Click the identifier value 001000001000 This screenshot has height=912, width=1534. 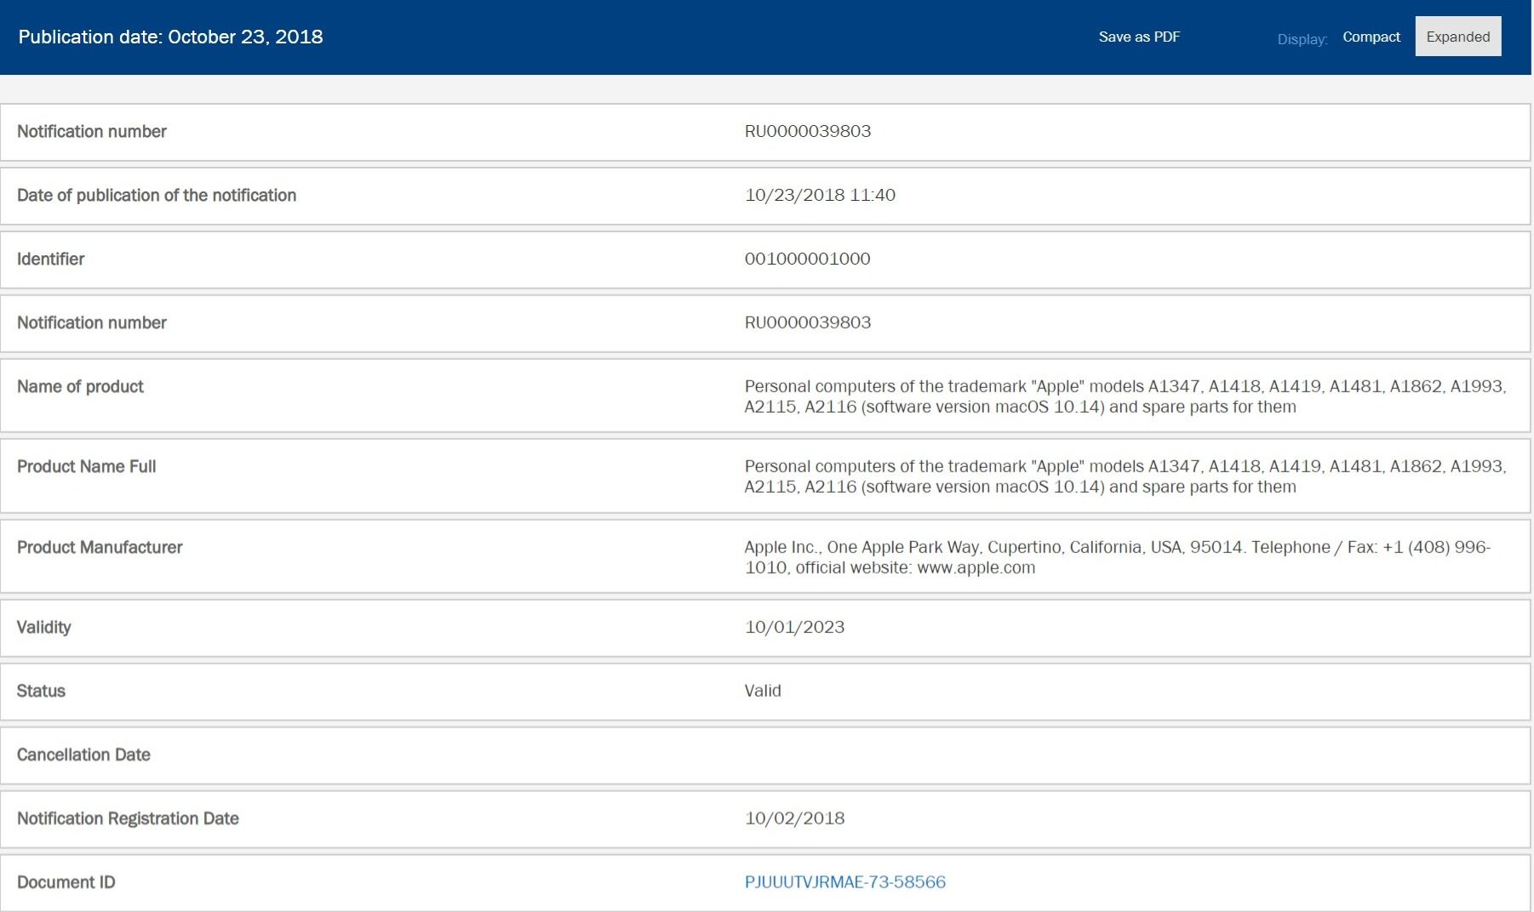click(807, 259)
